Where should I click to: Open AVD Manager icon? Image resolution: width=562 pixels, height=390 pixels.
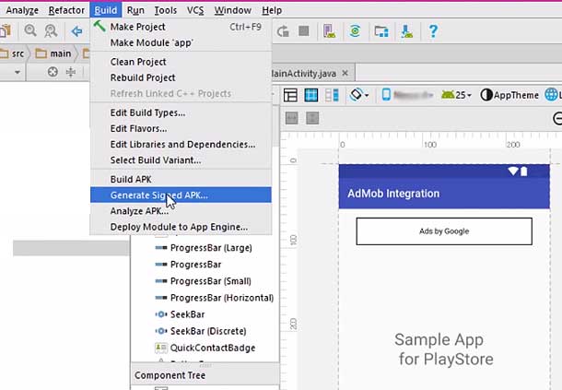coord(329,31)
